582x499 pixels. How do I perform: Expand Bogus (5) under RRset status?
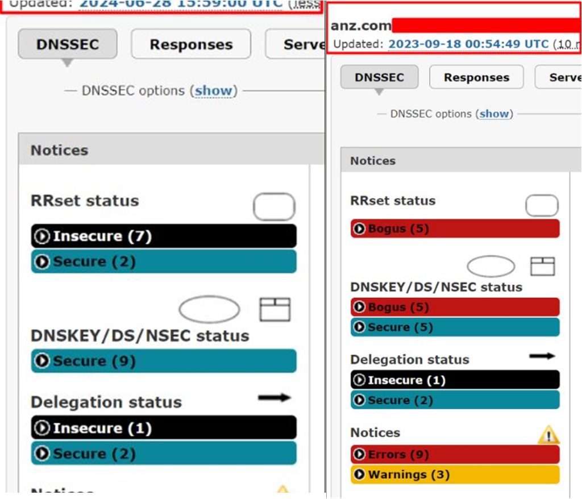tap(359, 229)
